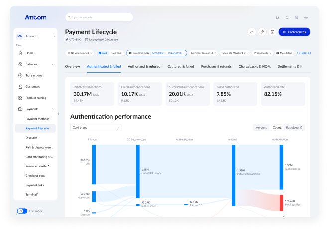Click the Visa bar in Sankey chart

click(94, 164)
